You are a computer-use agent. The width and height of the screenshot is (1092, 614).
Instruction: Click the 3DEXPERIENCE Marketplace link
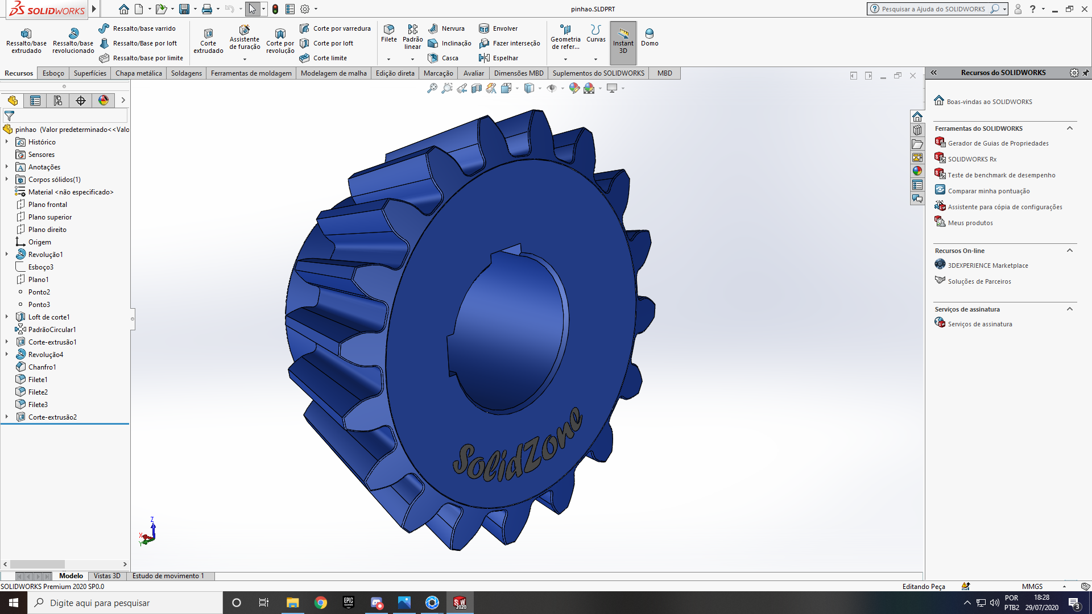point(988,265)
